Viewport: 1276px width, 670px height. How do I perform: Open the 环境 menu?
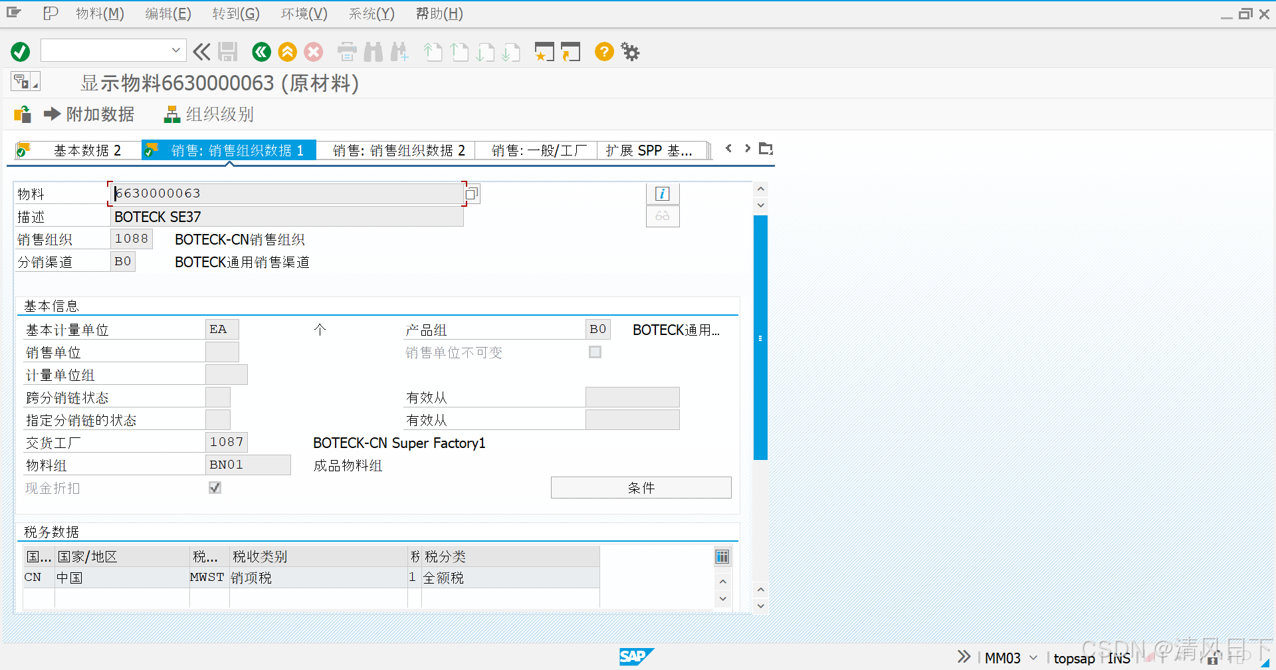click(x=303, y=13)
